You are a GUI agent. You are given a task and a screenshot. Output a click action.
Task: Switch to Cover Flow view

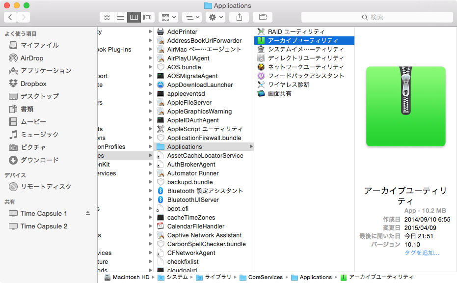148,17
